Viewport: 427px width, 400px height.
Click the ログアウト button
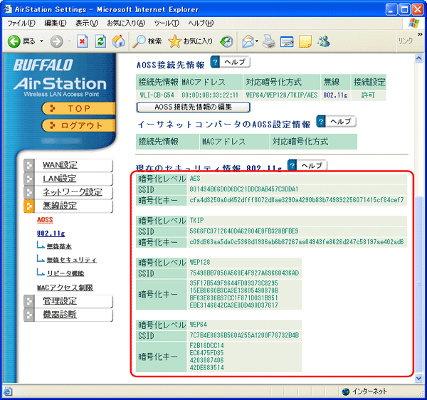(x=79, y=125)
